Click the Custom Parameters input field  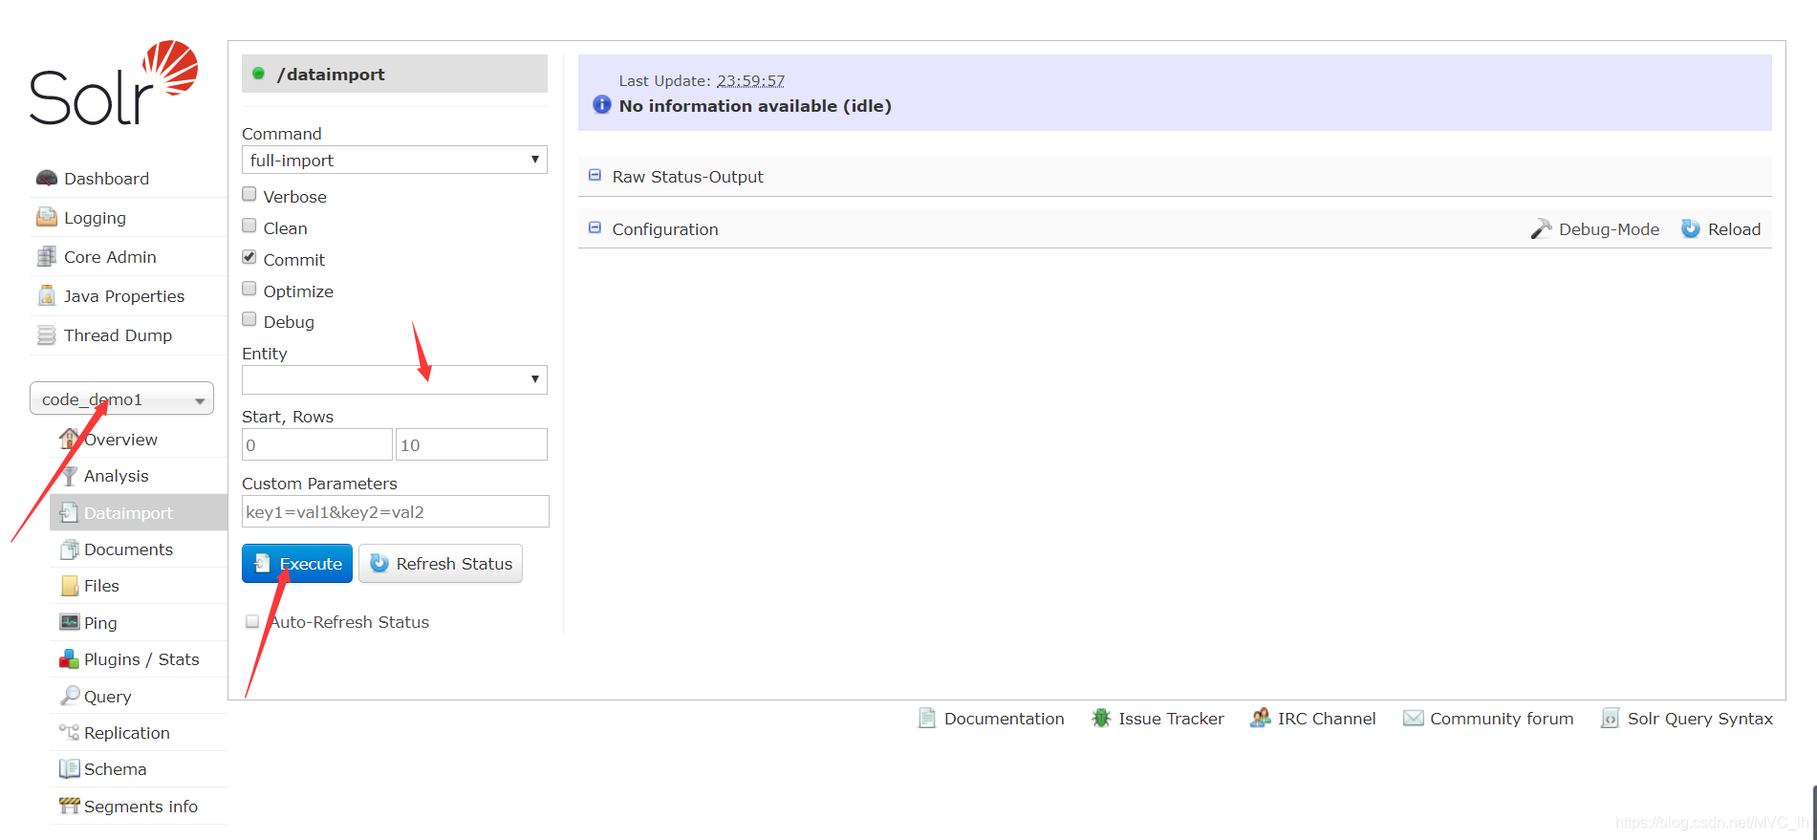(396, 511)
